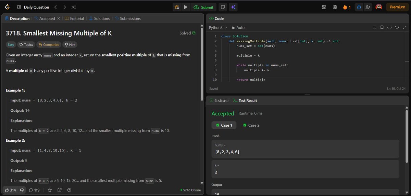
Task: Star the problem as favorite
Action: tap(50, 190)
